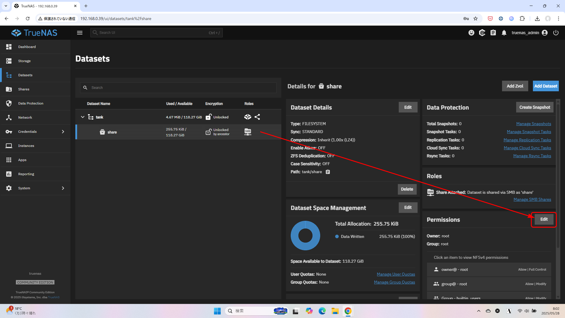The image size is (565, 318).
Task: Open Manage Replication Tasks link
Action: (527, 140)
